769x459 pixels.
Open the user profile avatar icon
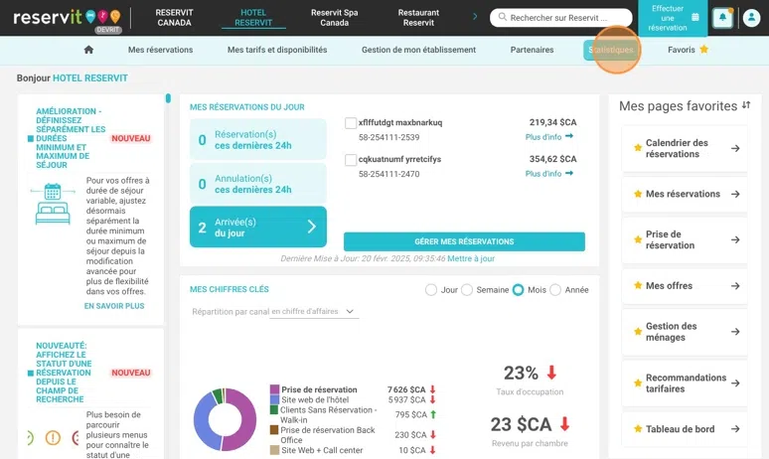coord(751,18)
